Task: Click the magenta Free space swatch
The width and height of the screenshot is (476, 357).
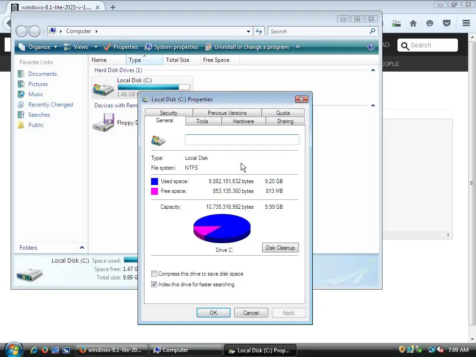Action: coord(154,191)
